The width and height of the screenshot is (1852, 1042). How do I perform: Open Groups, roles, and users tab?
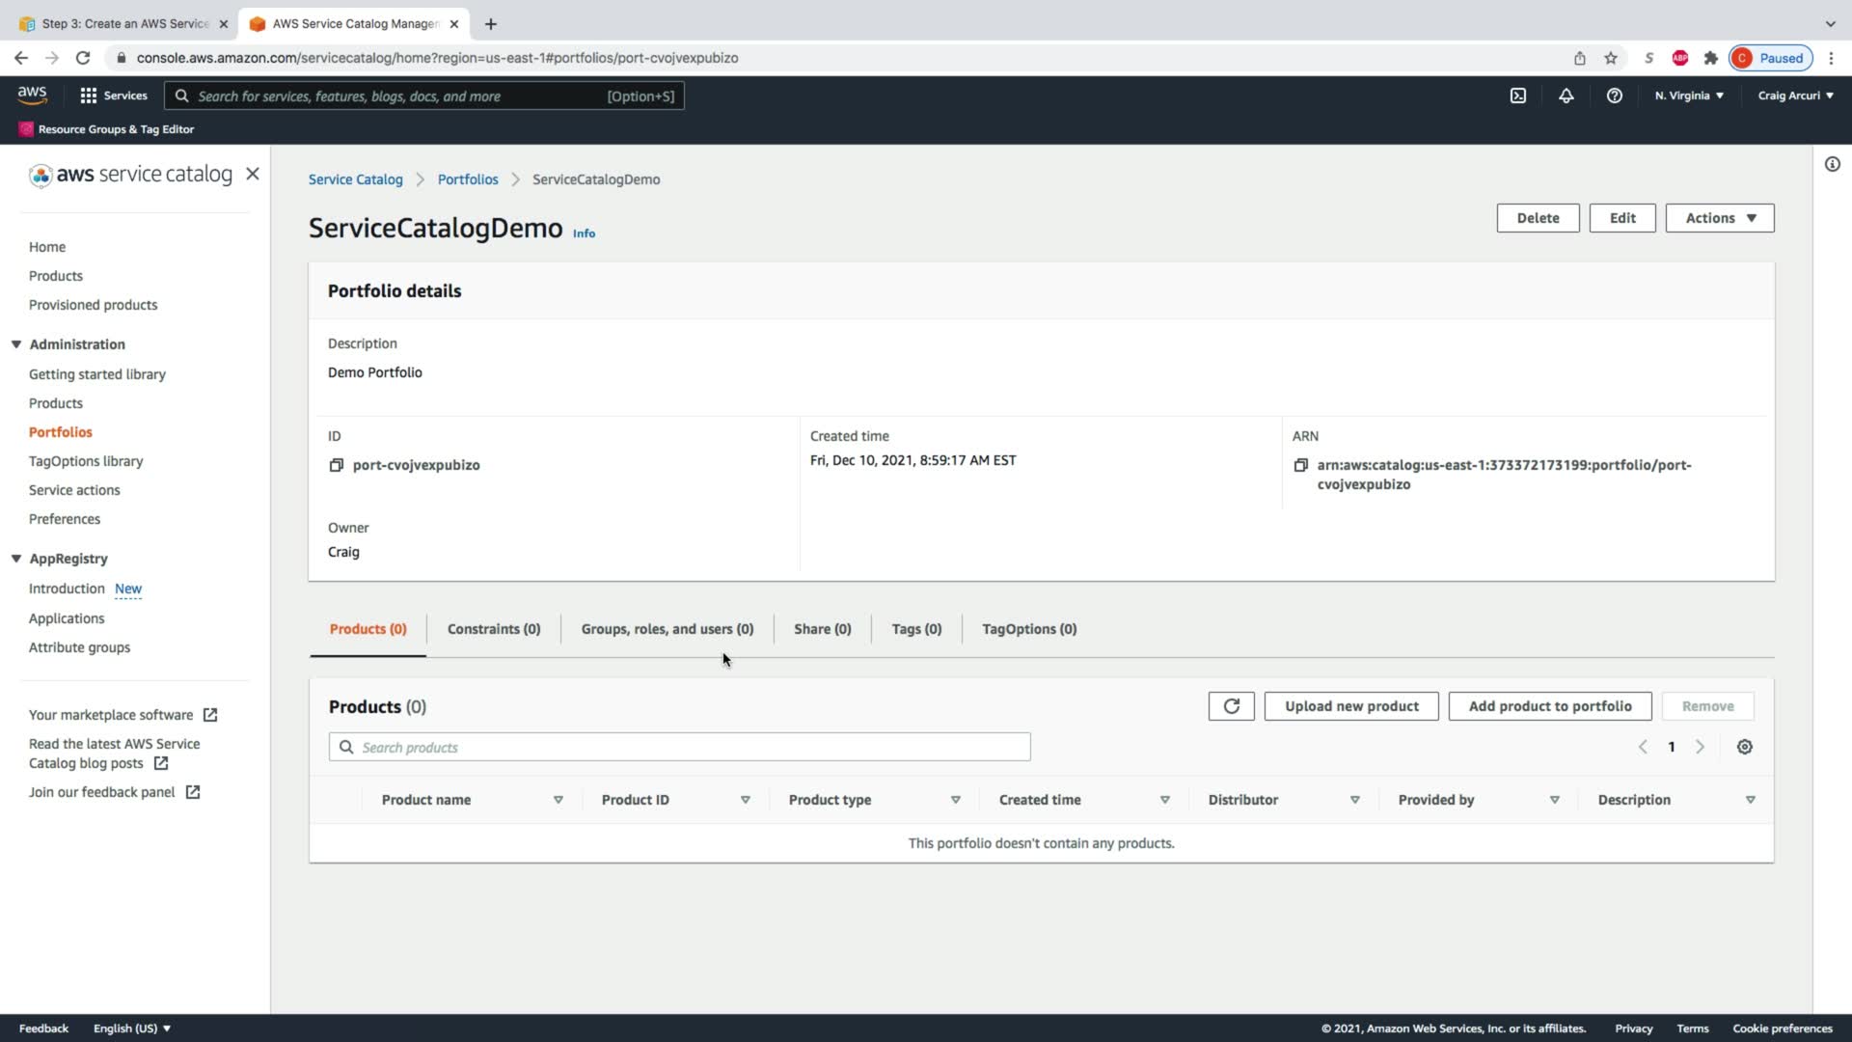coord(667,629)
